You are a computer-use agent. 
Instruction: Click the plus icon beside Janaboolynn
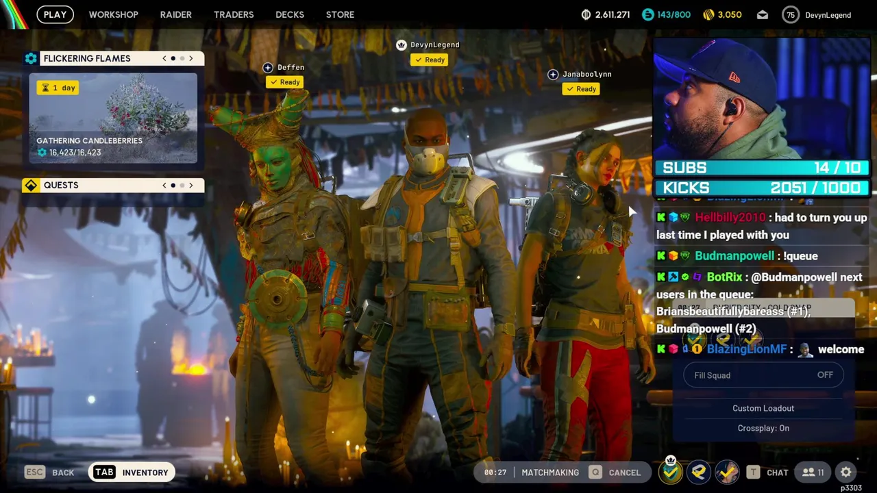pyautogui.click(x=553, y=74)
